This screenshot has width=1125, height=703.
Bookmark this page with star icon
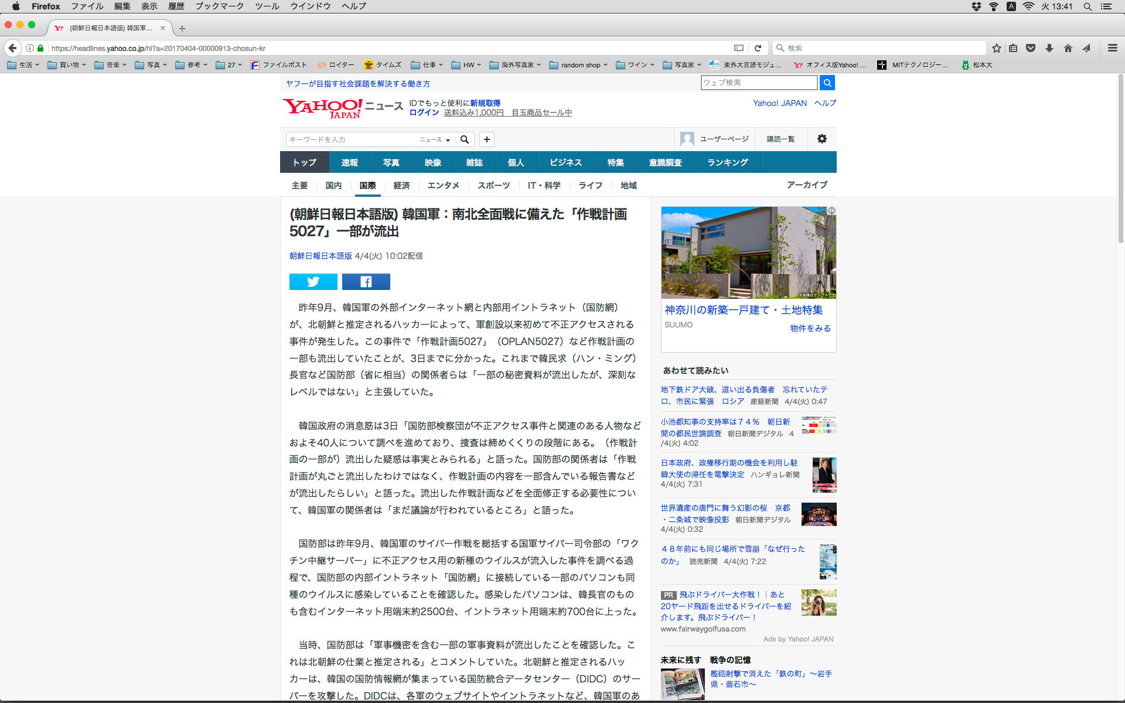pos(996,48)
